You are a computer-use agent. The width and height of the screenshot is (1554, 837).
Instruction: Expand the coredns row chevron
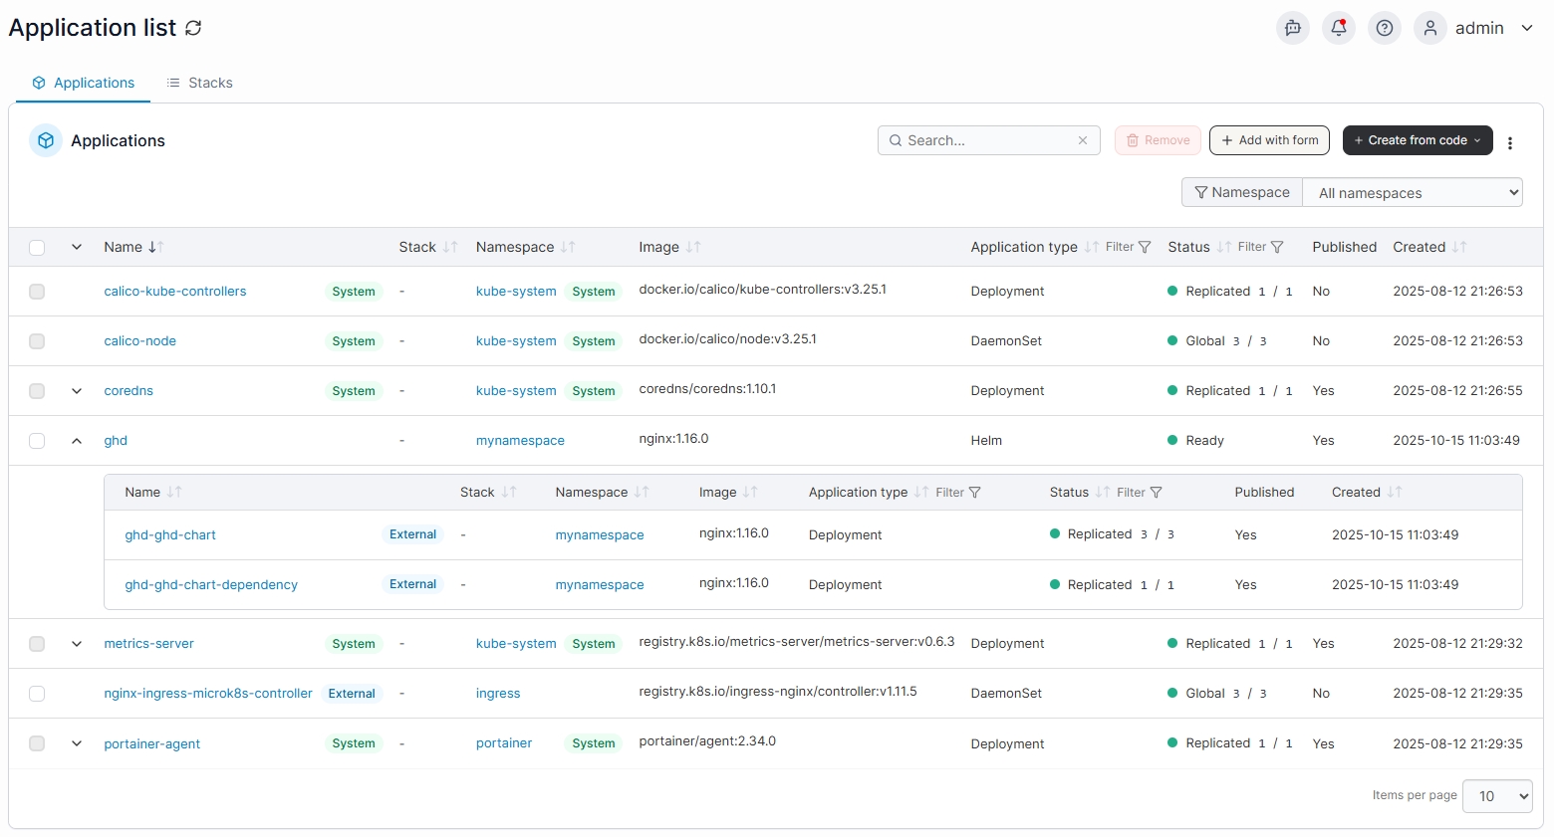pos(77,391)
